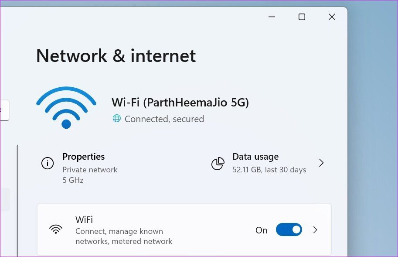Viewport: 398px width, 257px height.
Task: Open the Properties section heading
Action: (84, 157)
